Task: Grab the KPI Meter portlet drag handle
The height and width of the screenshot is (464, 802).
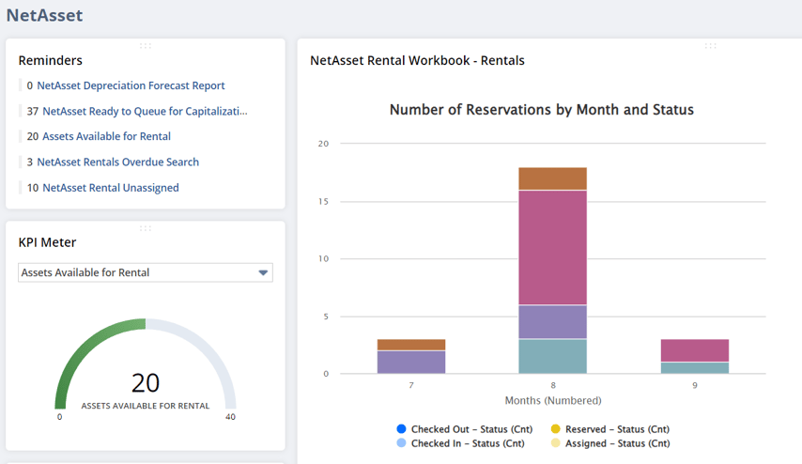Action: pyautogui.click(x=146, y=228)
